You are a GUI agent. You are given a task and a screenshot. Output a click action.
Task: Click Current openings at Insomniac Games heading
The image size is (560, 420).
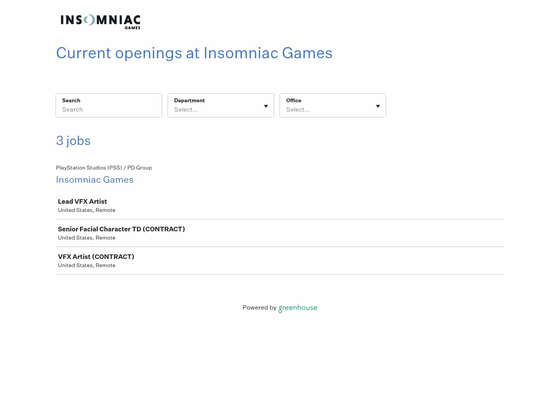coord(194,53)
